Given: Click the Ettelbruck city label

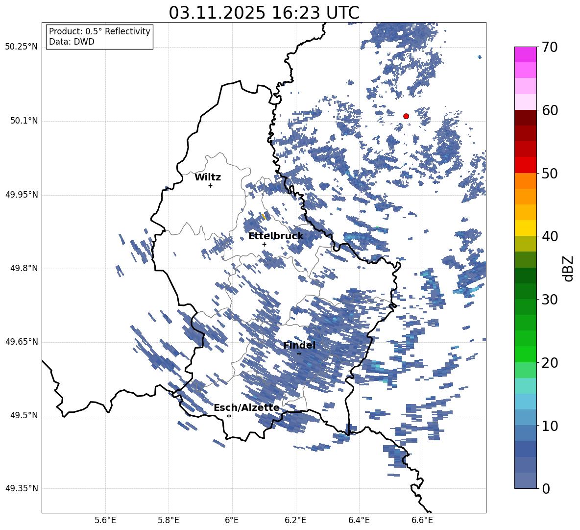Looking at the screenshot, I should tap(276, 236).
